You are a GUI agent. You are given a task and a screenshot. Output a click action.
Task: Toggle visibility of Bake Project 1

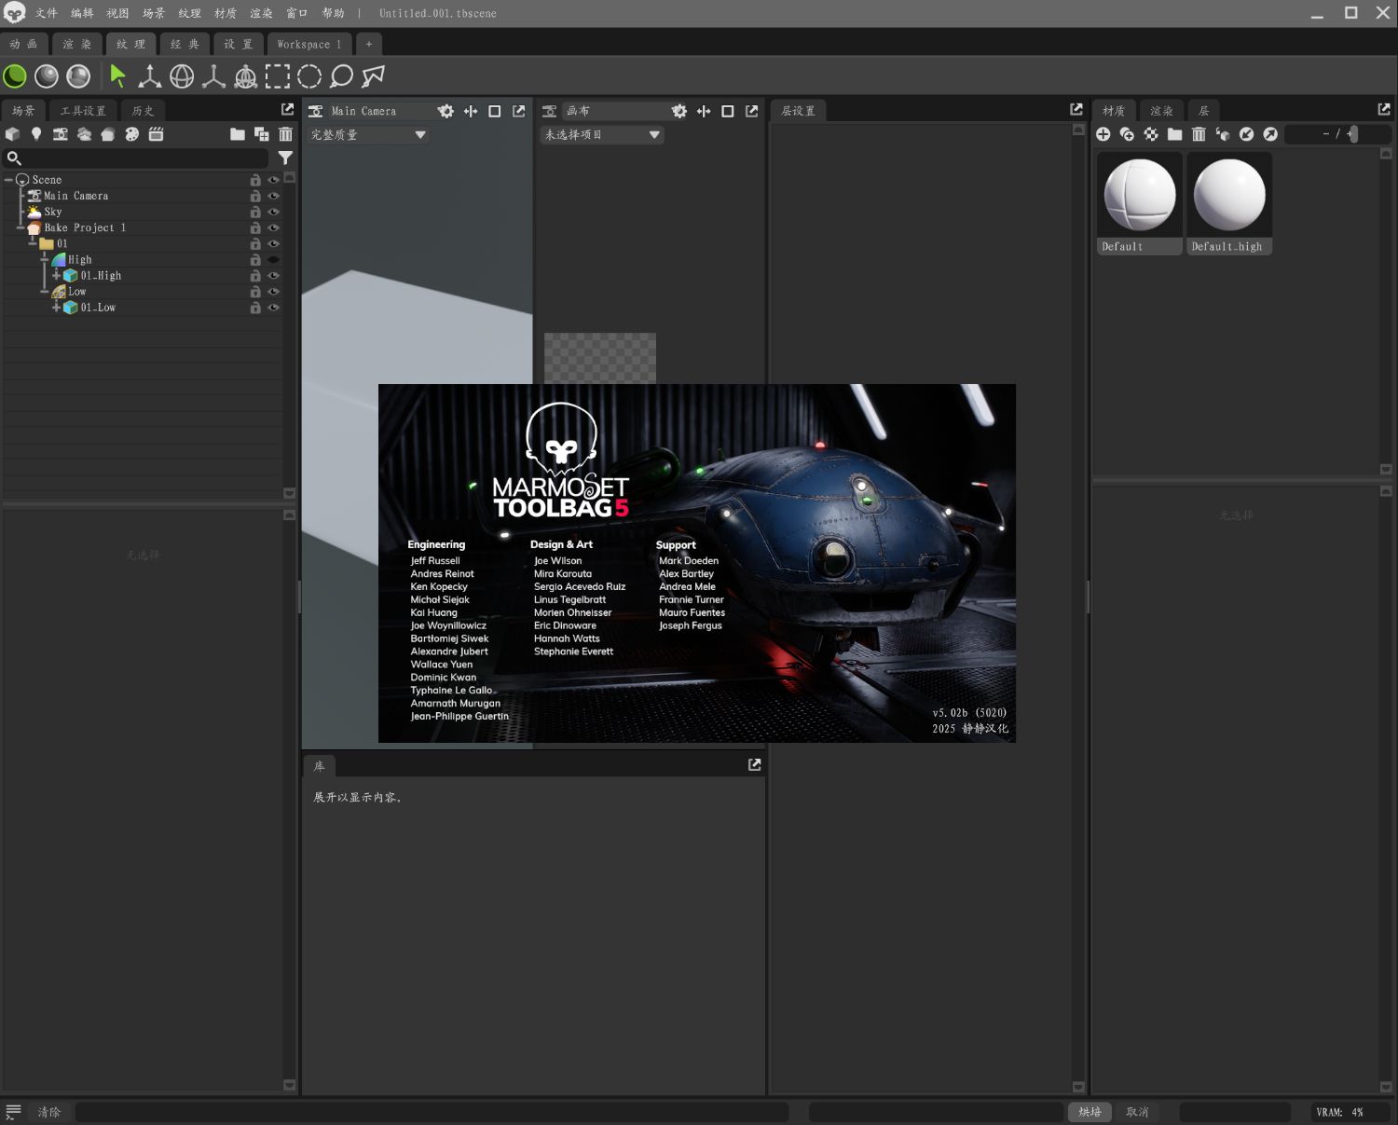[274, 227]
